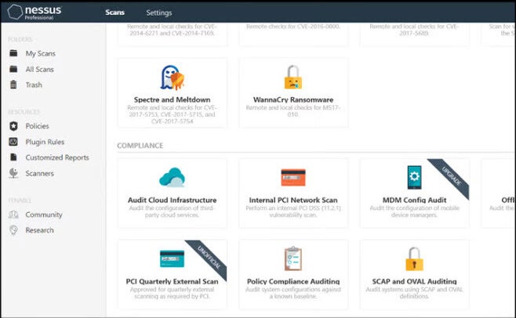Viewport: 516px width, 318px height.
Task: Open Plugin Rules in the sidebar
Action: pos(44,142)
